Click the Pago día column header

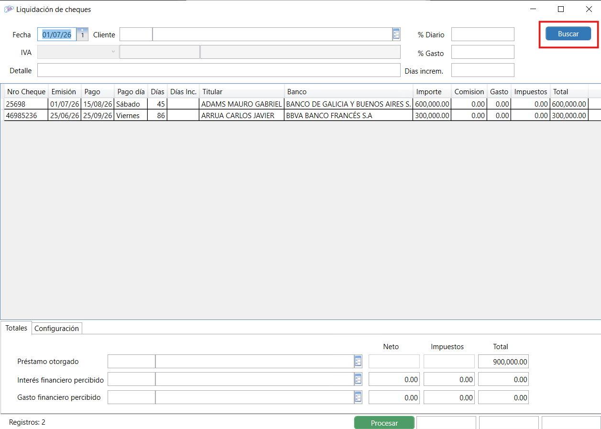coord(131,92)
